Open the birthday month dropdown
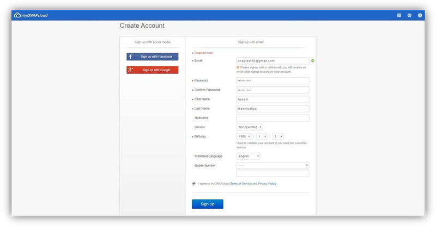436x226 pixels. pos(262,136)
